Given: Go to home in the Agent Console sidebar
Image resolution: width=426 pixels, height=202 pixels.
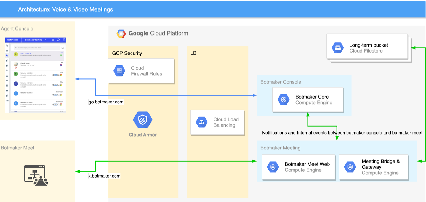Looking at the screenshot, I should (x=7, y=51).
